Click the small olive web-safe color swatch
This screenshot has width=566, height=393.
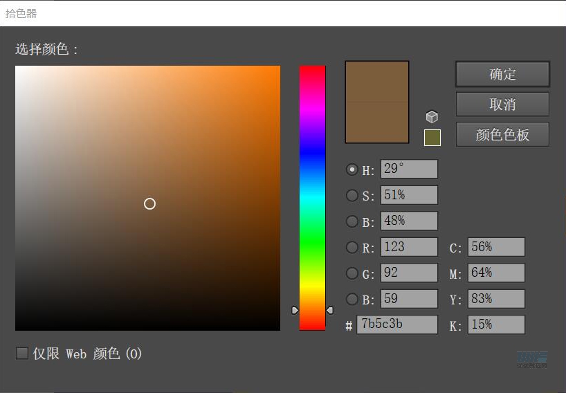click(x=432, y=137)
